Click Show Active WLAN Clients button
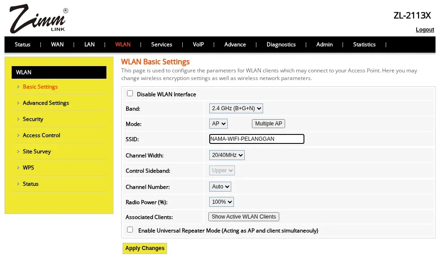 [x=243, y=217]
